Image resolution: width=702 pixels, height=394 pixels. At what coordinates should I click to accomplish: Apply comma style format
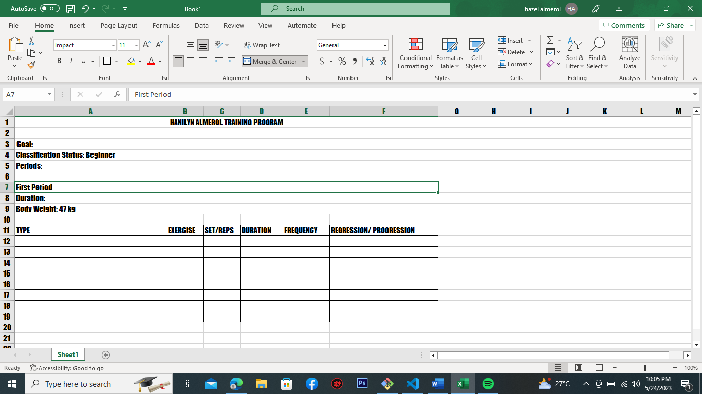tap(355, 61)
